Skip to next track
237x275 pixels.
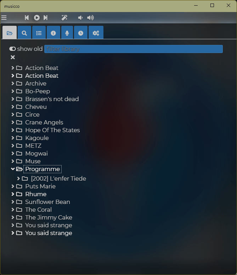click(46, 18)
